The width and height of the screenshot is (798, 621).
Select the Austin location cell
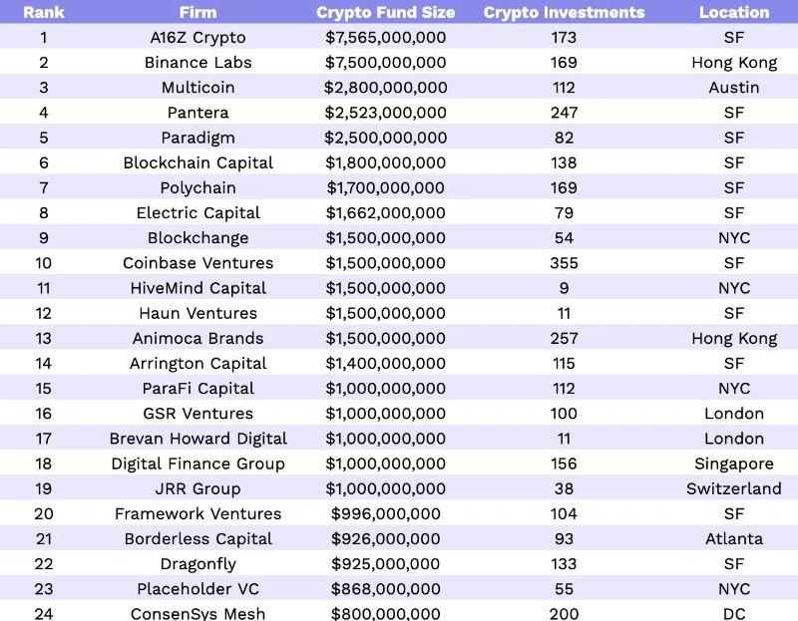click(734, 88)
